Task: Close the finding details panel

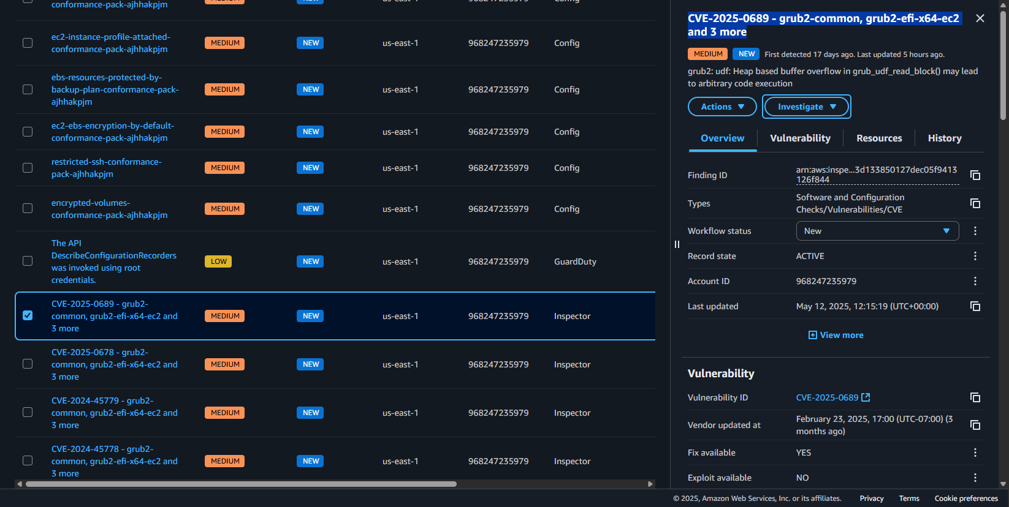Action: (x=980, y=18)
